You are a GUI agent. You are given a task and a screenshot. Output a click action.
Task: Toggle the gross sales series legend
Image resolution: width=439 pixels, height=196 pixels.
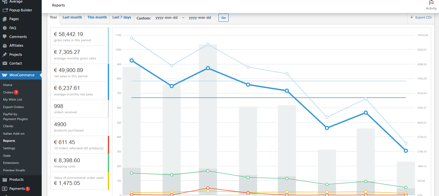click(x=79, y=37)
